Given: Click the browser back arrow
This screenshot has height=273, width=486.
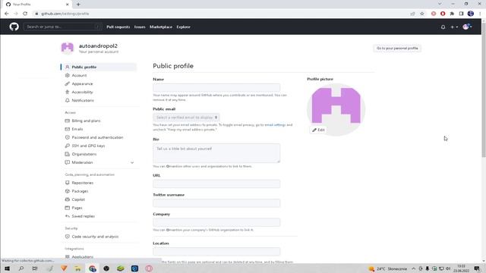Looking at the screenshot, I should pos(7,14).
